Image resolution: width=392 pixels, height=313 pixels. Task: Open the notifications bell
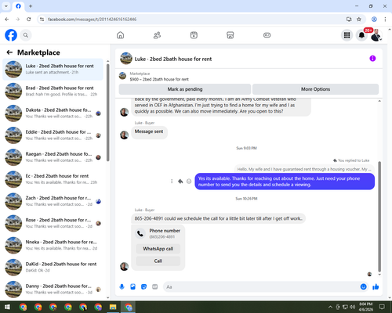[x=361, y=35]
